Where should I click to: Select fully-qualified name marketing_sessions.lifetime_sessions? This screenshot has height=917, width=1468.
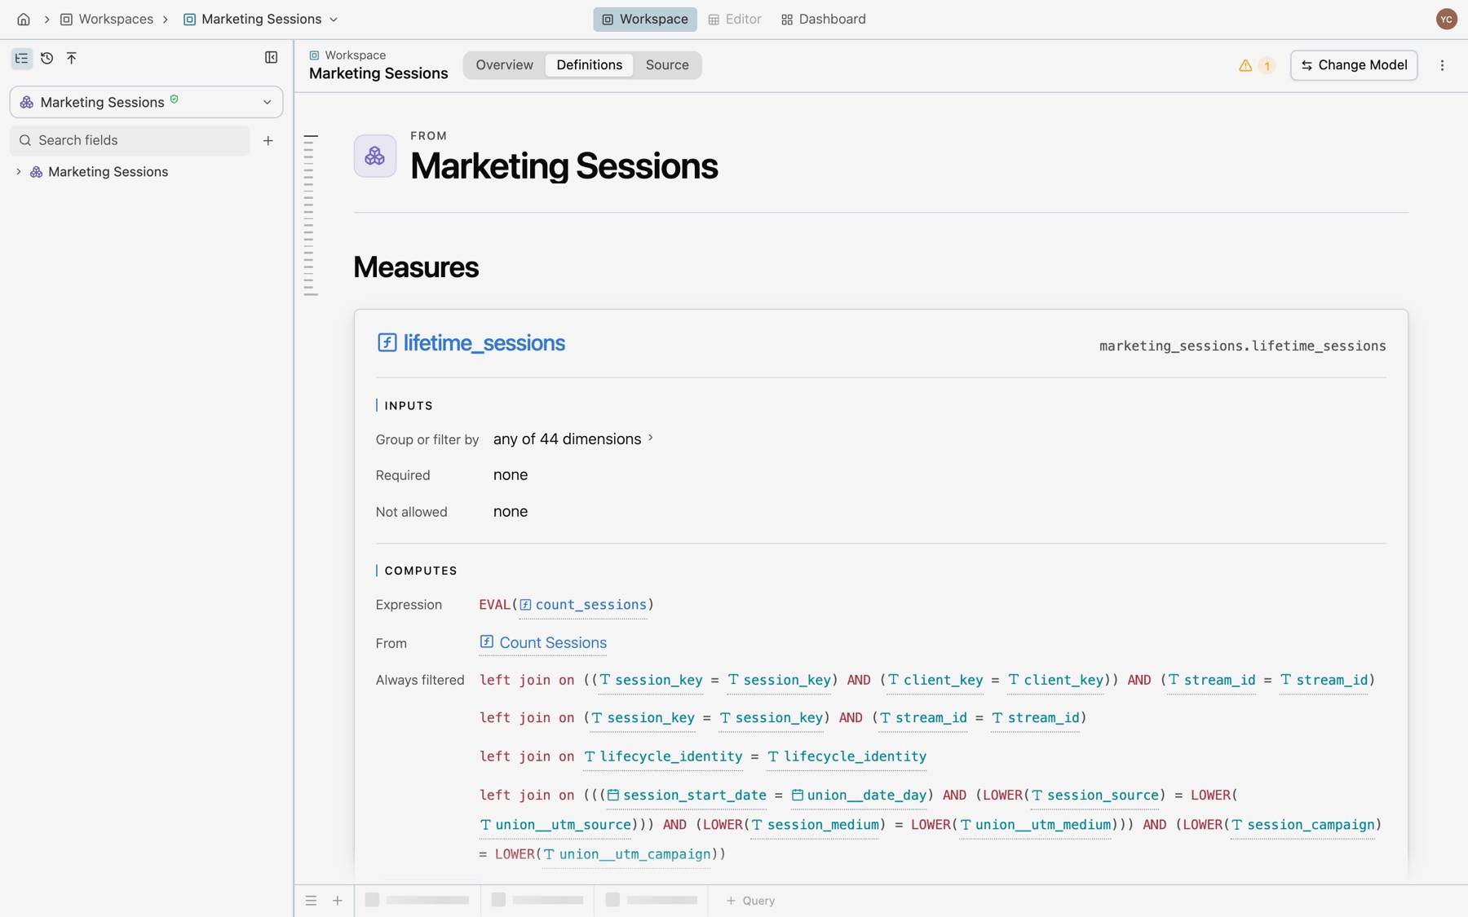[1242, 346]
